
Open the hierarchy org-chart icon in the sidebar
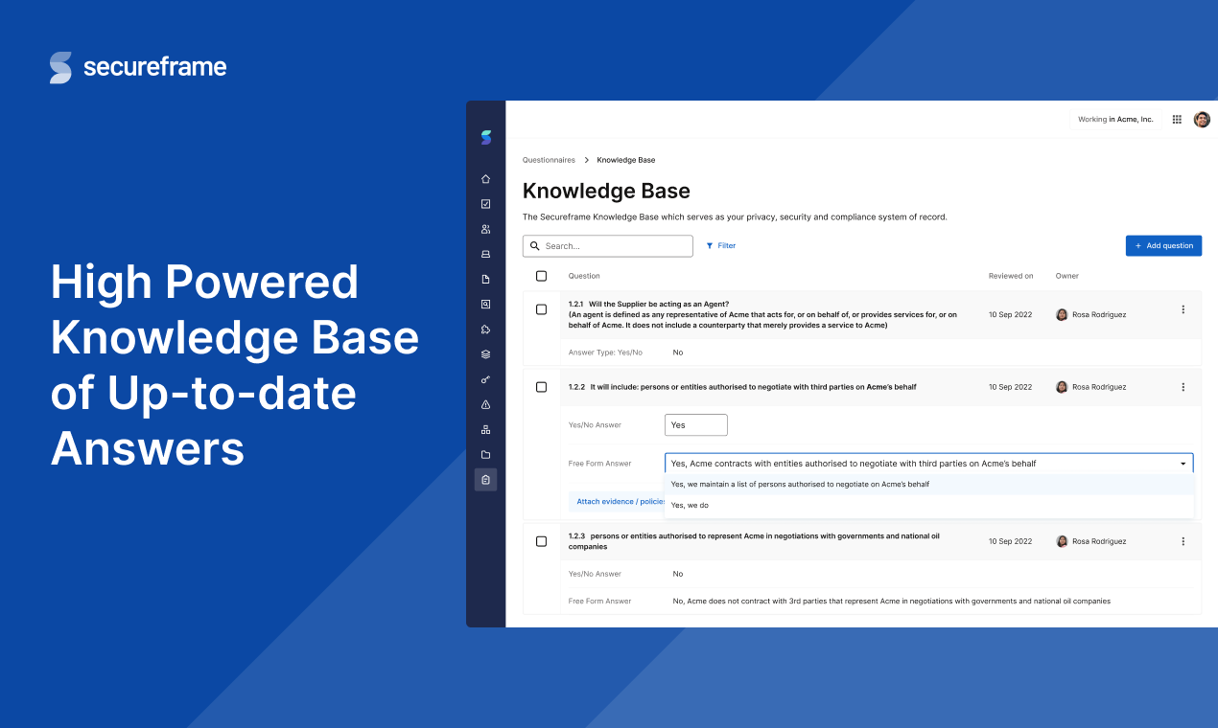point(486,429)
